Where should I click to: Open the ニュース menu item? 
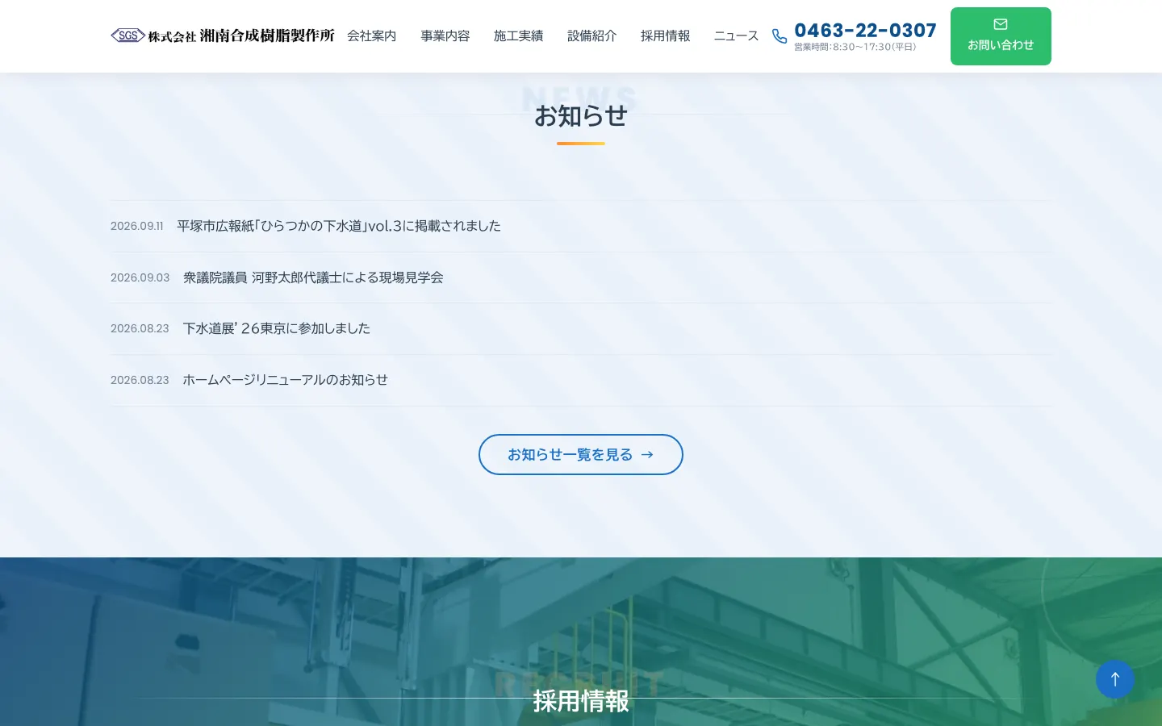click(x=737, y=36)
